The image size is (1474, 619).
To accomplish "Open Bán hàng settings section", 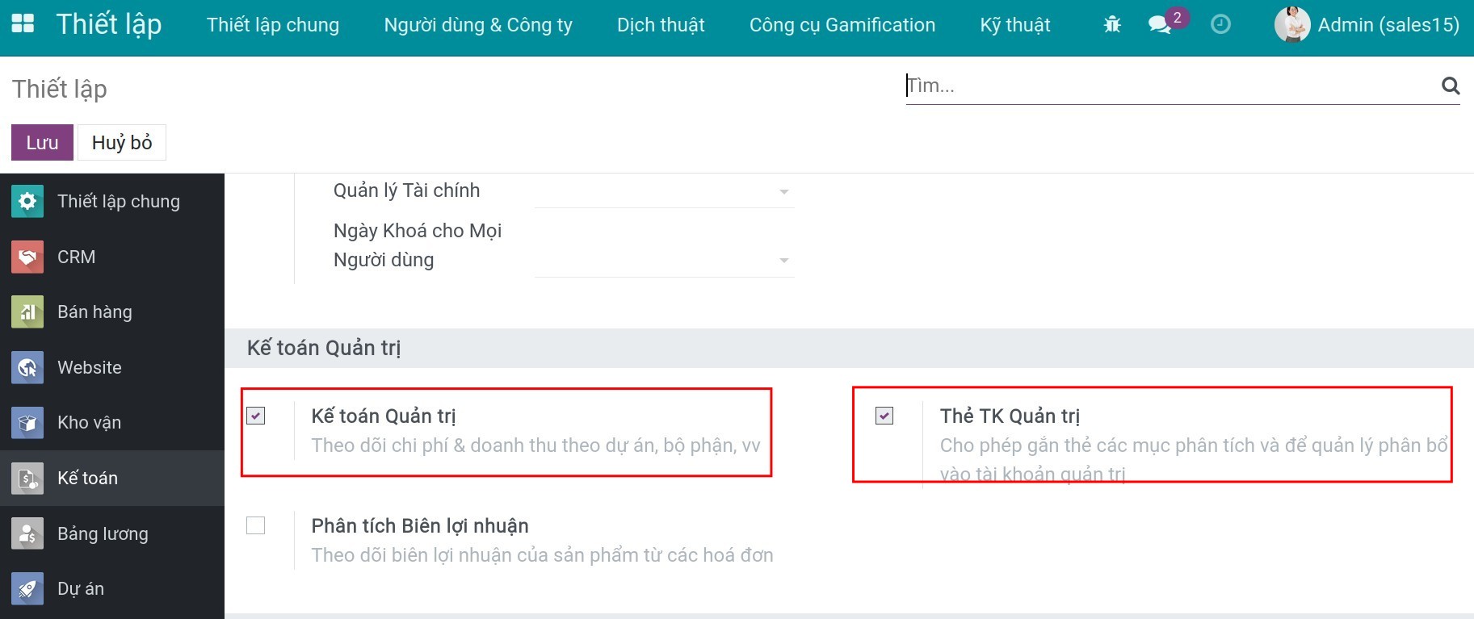I will point(94,312).
